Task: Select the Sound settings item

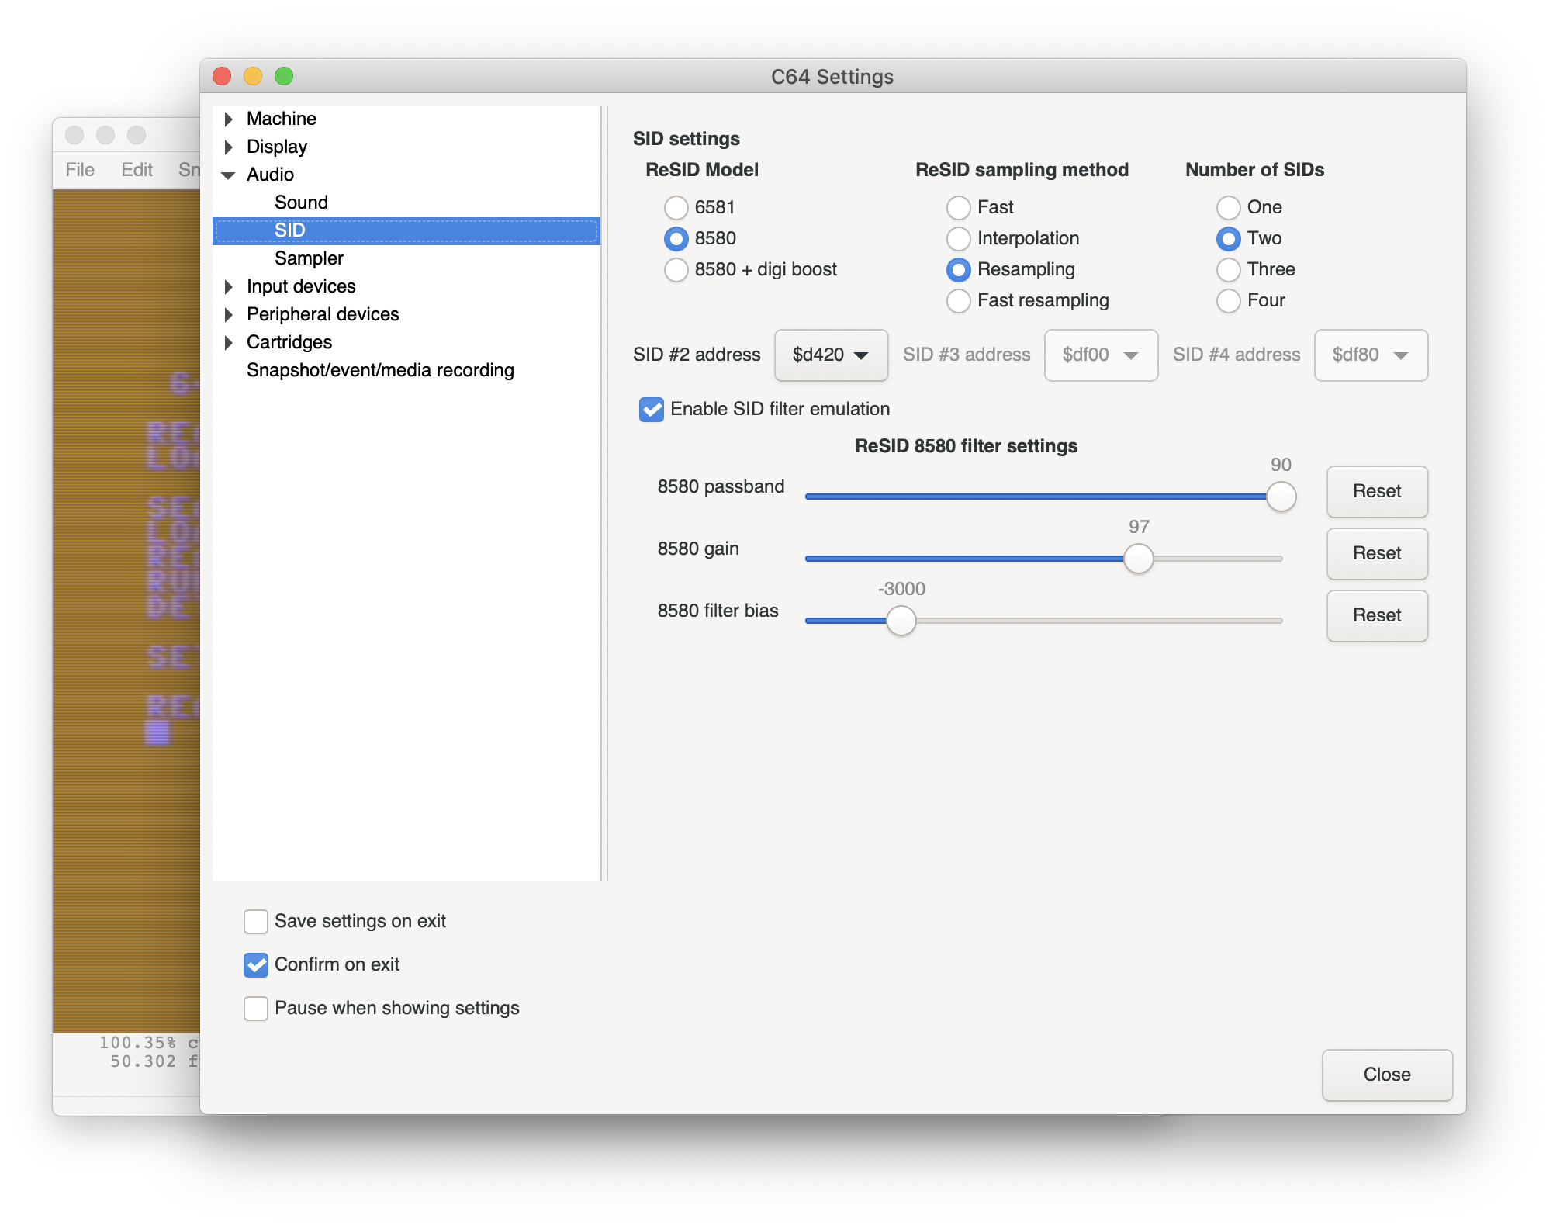Action: pyautogui.click(x=301, y=203)
